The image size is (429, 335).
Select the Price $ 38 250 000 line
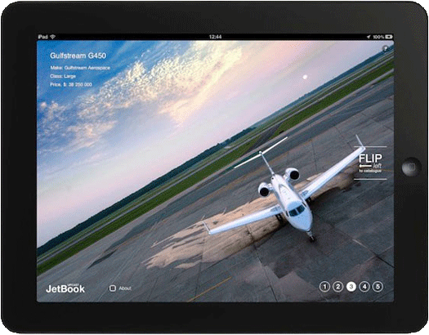point(71,84)
